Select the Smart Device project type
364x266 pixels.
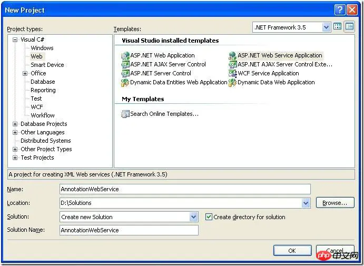pyautogui.click(x=47, y=65)
